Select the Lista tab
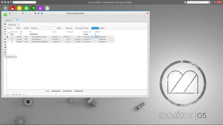The image size is (223, 125). coord(17,20)
